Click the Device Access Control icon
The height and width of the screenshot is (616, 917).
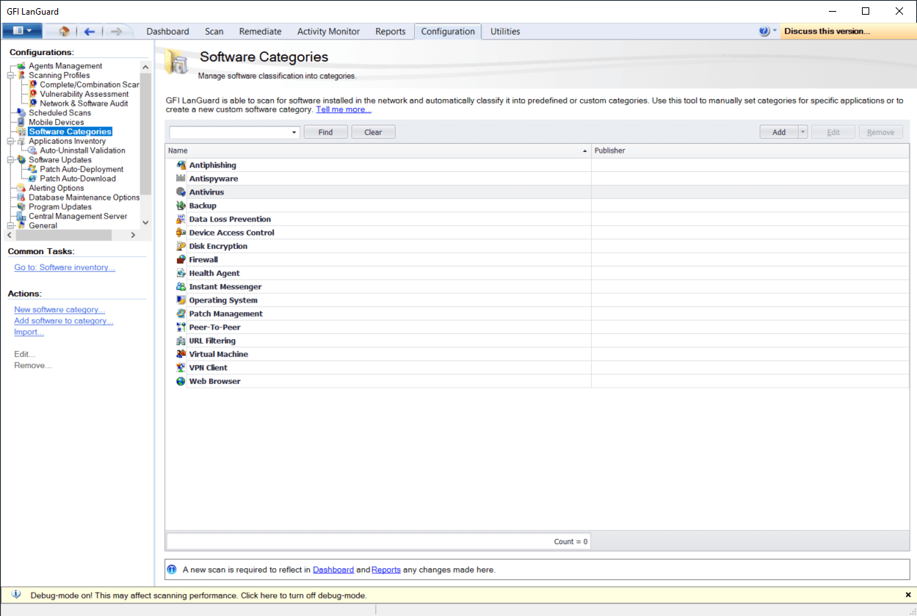(181, 233)
